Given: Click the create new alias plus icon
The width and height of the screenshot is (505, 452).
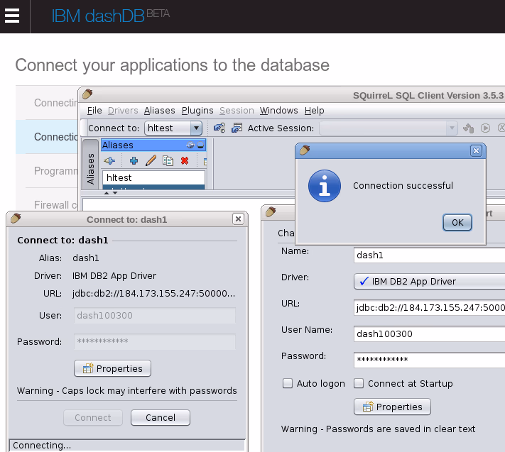Looking at the screenshot, I should (134, 161).
